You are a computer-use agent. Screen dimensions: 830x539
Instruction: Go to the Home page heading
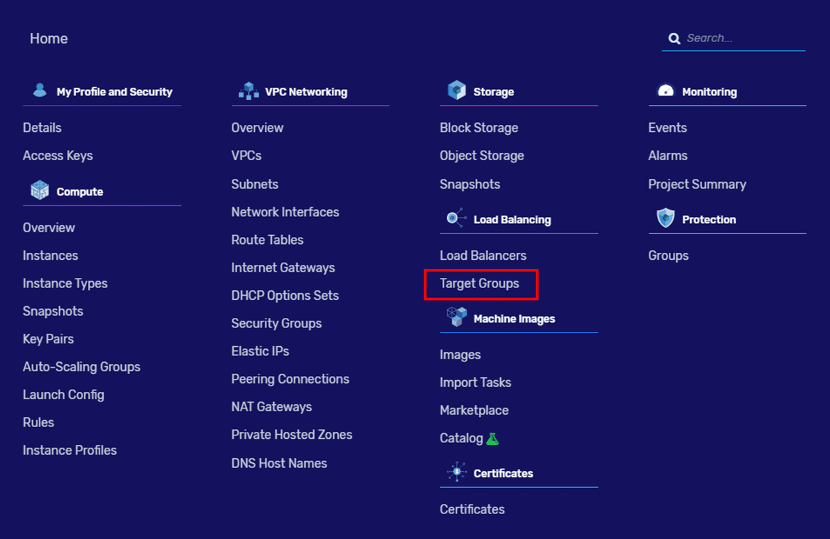48,39
